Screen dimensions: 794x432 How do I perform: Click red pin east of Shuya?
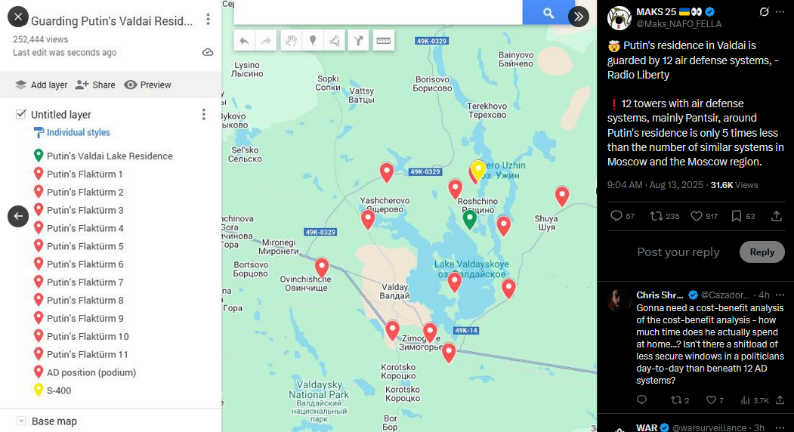[x=561, y=196]
